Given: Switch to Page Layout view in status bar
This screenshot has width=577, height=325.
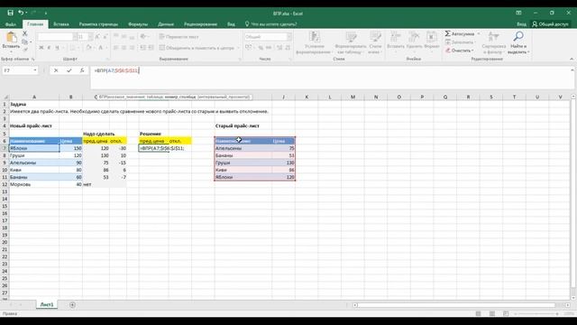Looking at the screenshot, I should click(x=492, y=313).
